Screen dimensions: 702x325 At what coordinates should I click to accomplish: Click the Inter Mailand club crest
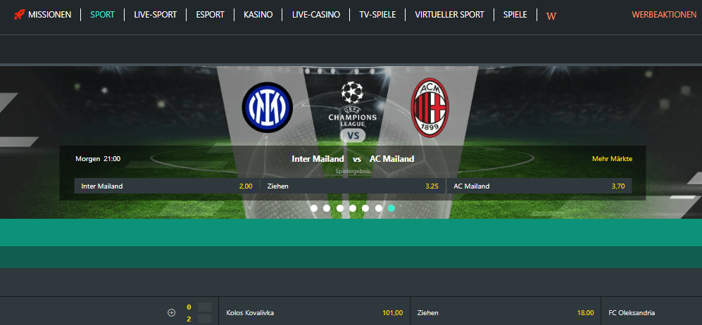tap(268, 108)
